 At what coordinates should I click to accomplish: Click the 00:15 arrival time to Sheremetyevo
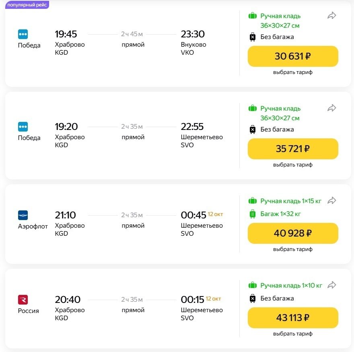pyautogui.click(x=193, y=300)
